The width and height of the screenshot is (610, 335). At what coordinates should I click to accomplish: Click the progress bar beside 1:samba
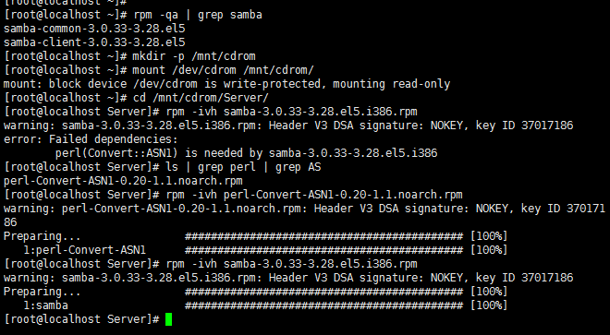pyautogui.click(x=323, y=305)
